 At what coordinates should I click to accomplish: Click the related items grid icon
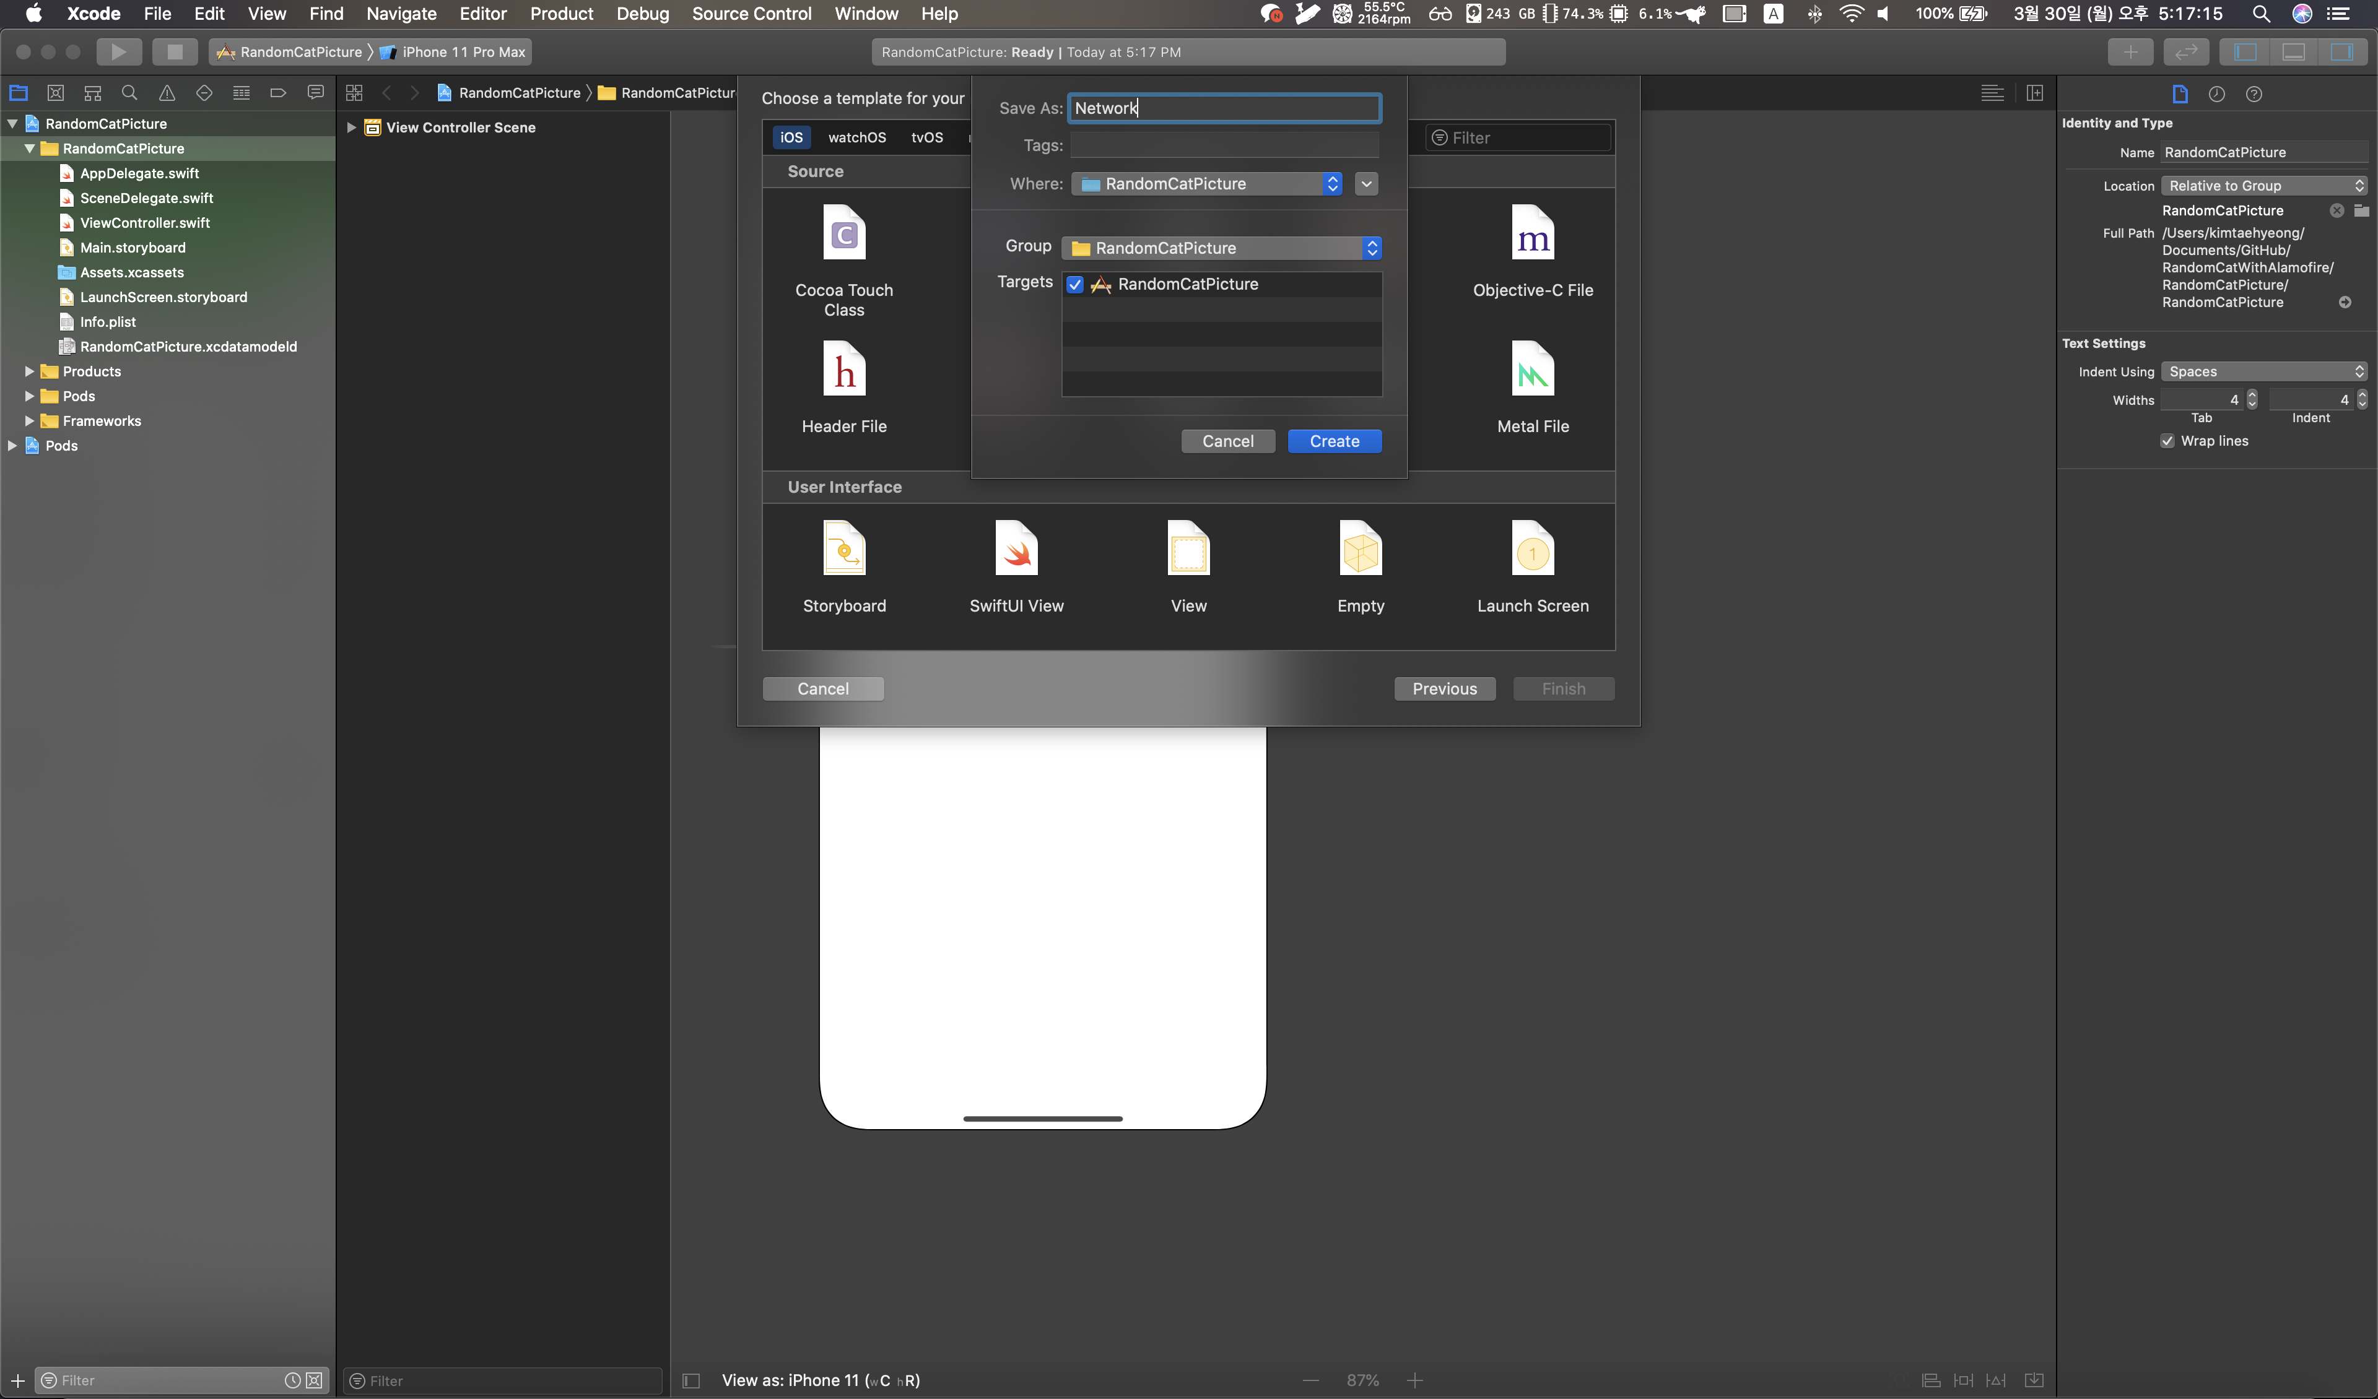[354, 92]
